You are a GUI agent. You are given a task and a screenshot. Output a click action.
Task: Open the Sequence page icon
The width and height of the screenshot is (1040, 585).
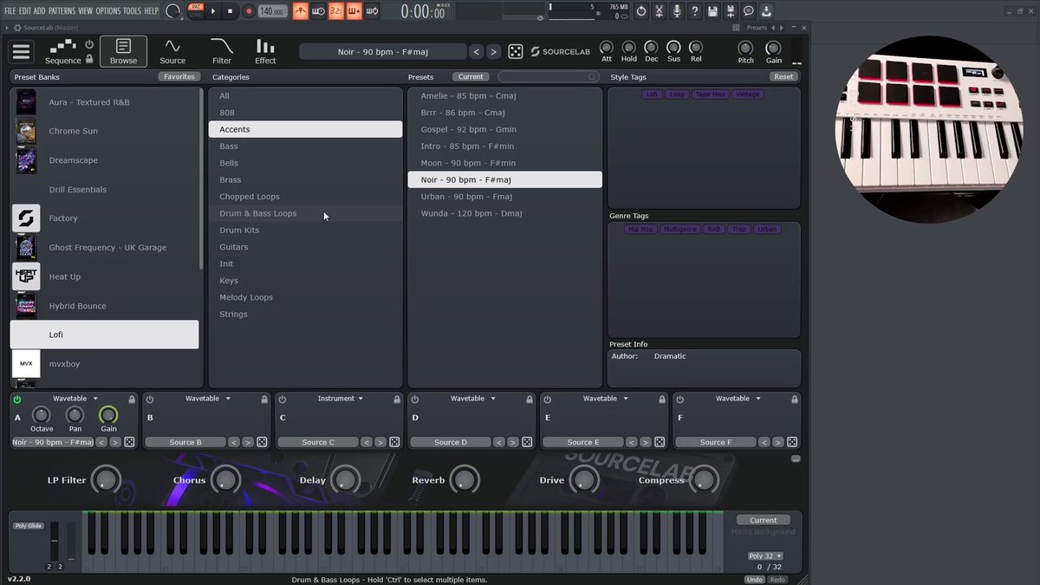pyautogui.click(x=62, y=51)
